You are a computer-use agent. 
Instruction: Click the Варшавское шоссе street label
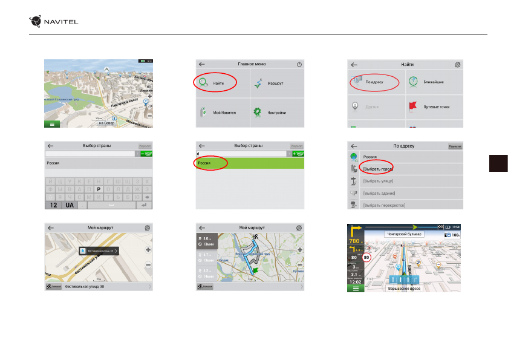coord(405,289)
